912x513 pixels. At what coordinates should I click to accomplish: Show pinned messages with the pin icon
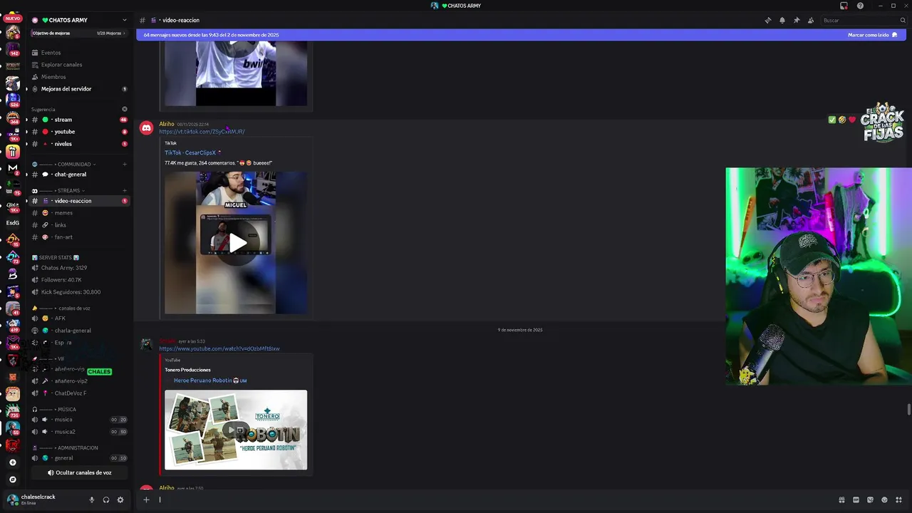tap(797, 20)
